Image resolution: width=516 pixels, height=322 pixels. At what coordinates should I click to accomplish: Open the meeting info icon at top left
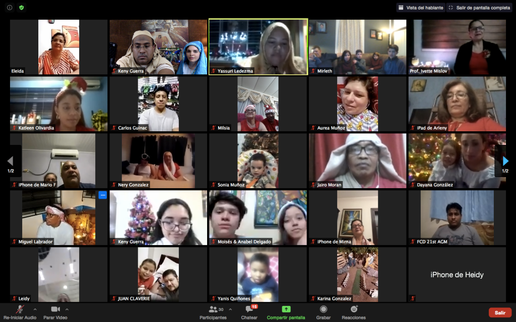[8, 8]
